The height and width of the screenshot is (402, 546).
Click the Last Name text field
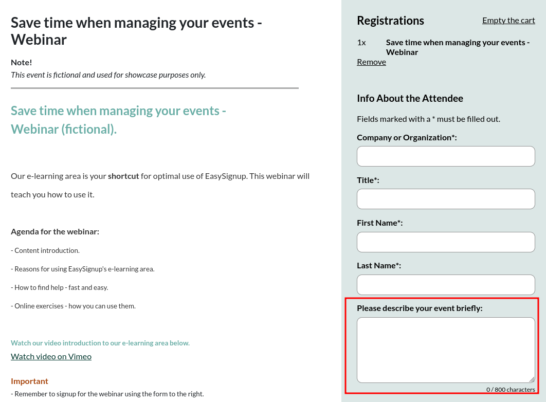pyautogui.click(x=446, y=285)
